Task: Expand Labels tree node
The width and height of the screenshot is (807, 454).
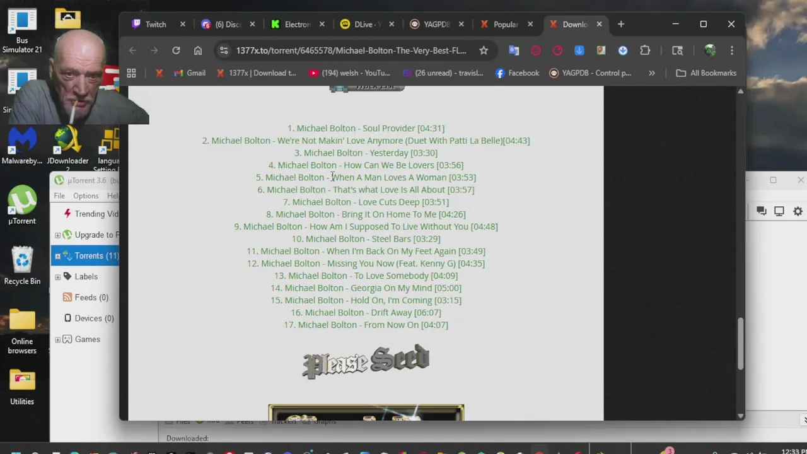Action: (x=57, y=276)
